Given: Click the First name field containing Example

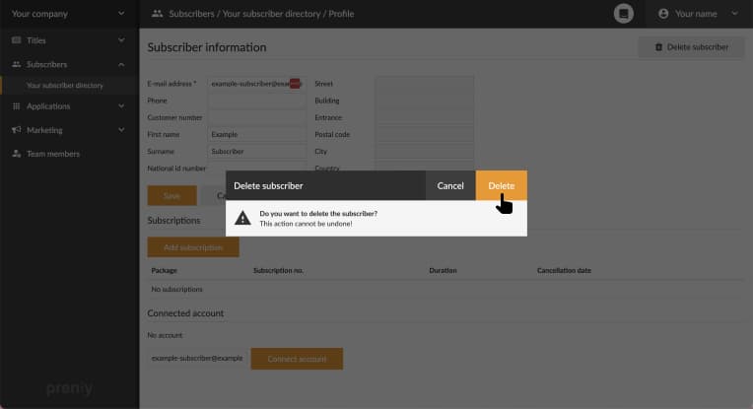Looking at the screenshot, I should (257, 134).
